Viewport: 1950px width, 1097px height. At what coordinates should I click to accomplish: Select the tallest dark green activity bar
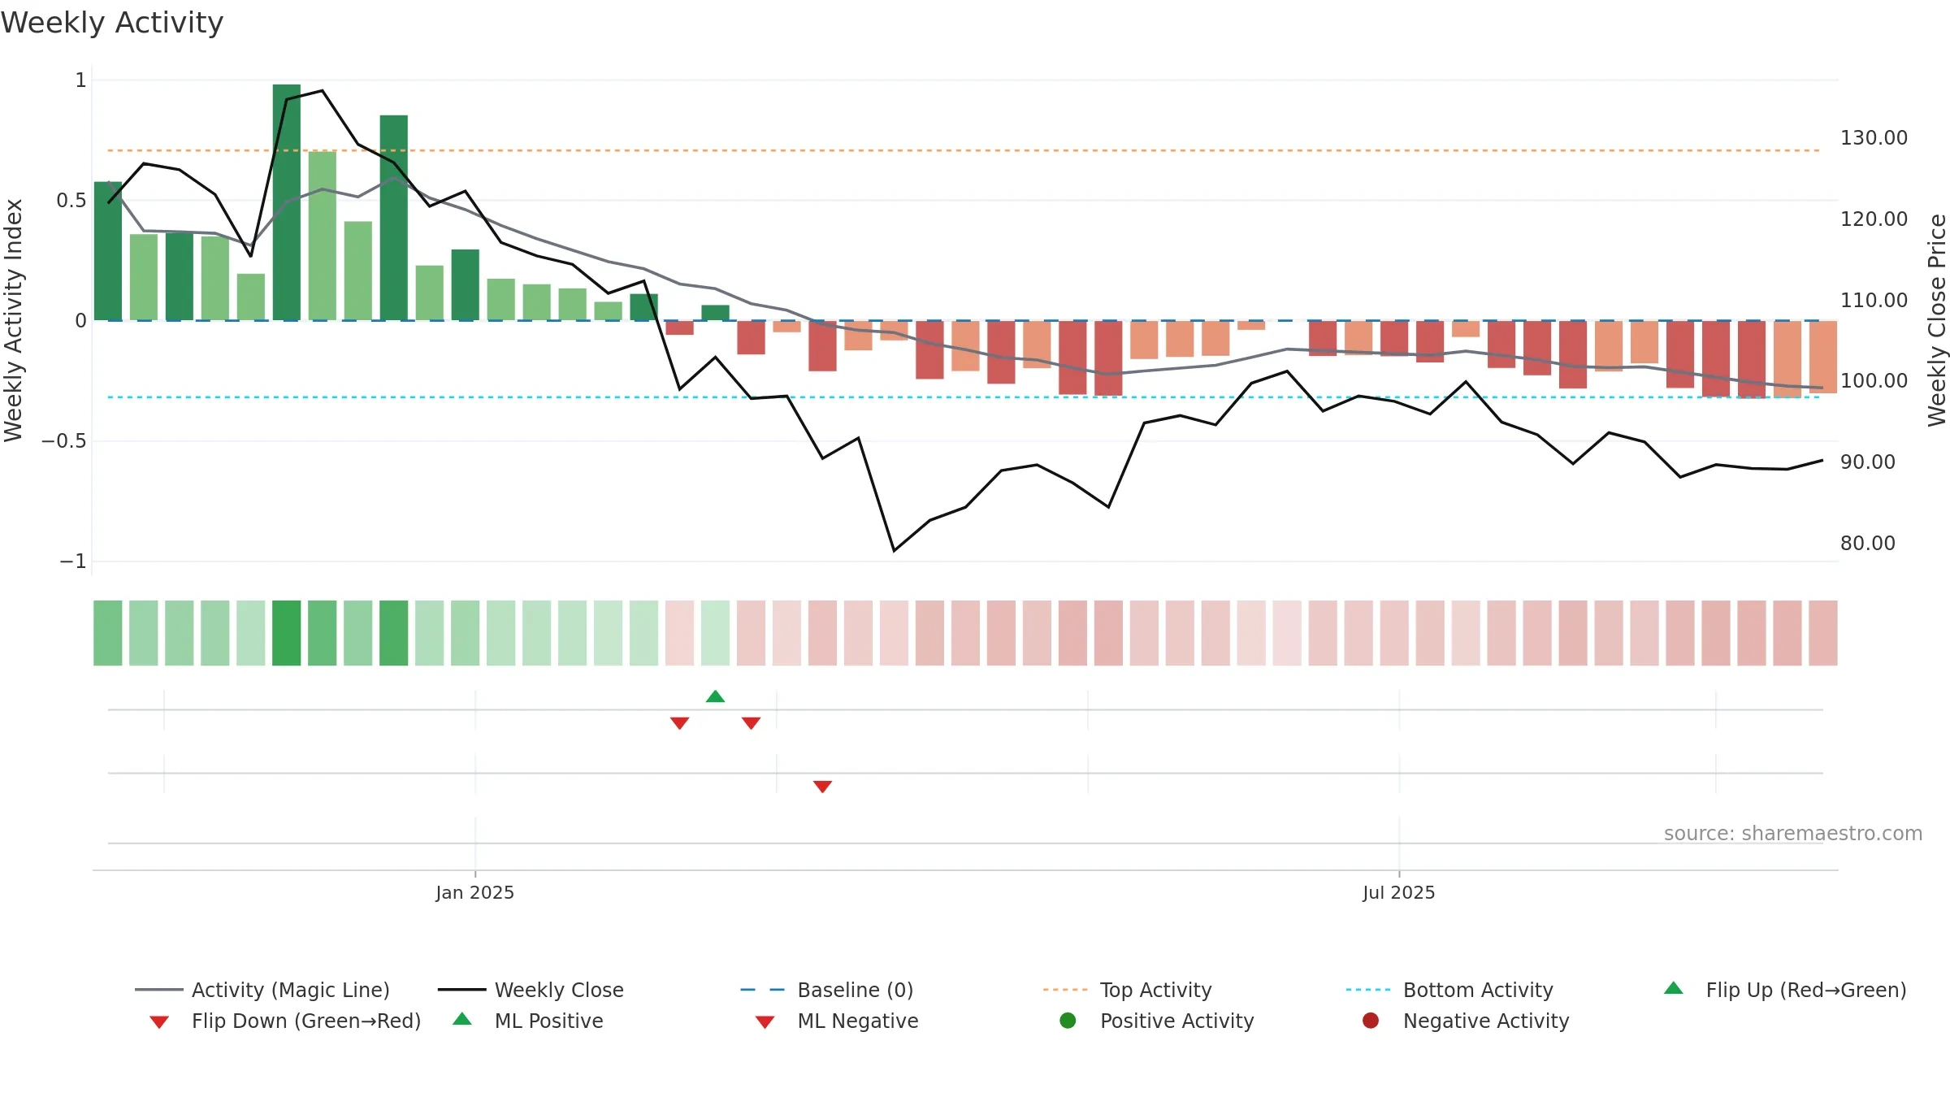287,202
